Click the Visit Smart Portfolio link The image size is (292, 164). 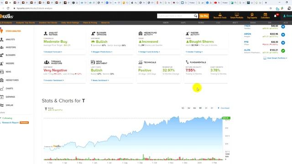275,58
